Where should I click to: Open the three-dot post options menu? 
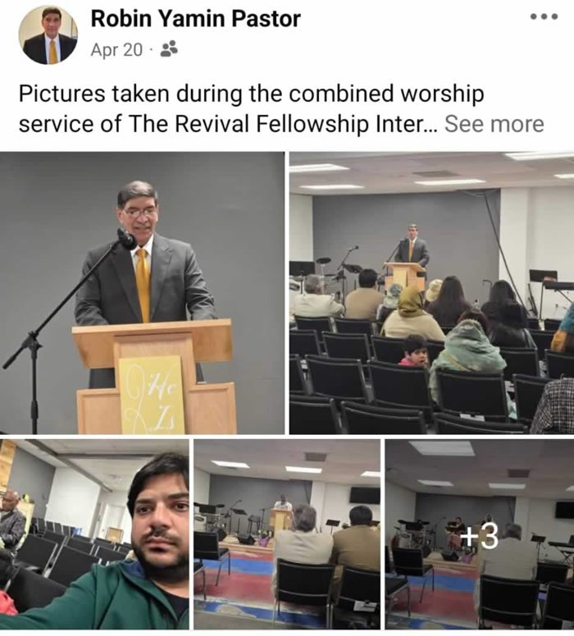544,16
